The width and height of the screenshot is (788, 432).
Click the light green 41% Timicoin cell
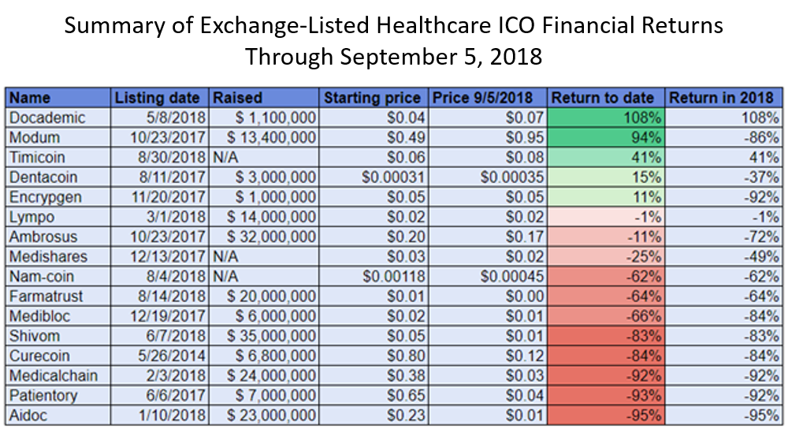click(606, 158)
